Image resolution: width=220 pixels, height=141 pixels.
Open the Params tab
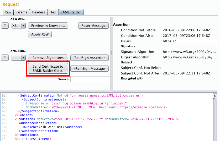[x=21, y=12]
